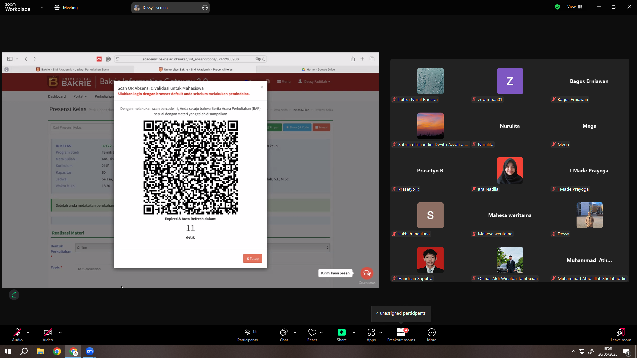Screen dimensions: 637x358
Task: Open Breakout rooms panel
Action: click(x=401, y=335)
